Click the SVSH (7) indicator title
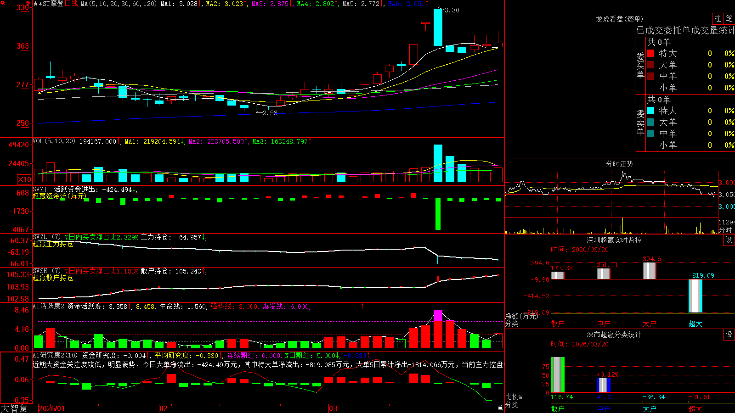735x413 pixels. point(46,271)
